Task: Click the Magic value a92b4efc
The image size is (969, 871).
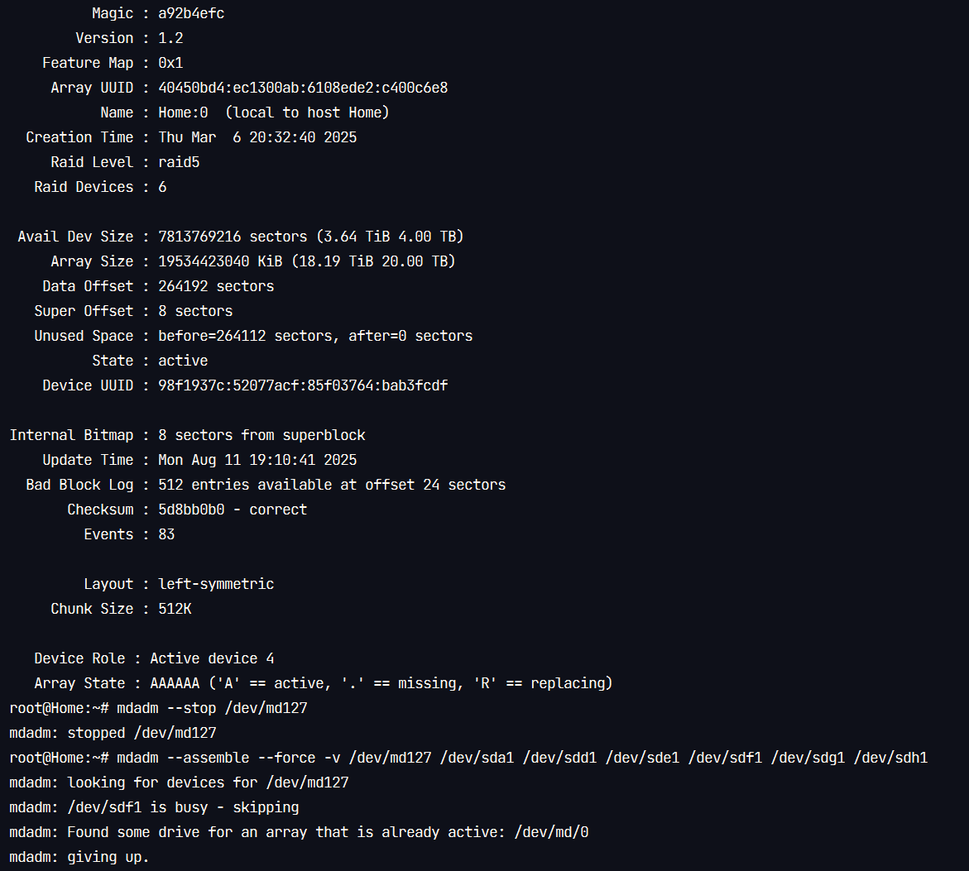Action: click(x=191, y=13)
